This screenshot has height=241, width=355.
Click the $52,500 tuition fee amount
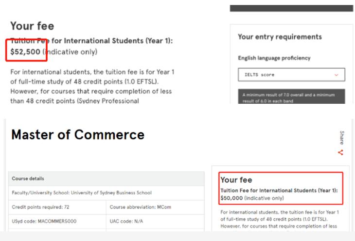(25, 51)
